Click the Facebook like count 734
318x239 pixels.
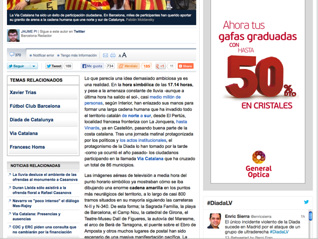(110, 66)
